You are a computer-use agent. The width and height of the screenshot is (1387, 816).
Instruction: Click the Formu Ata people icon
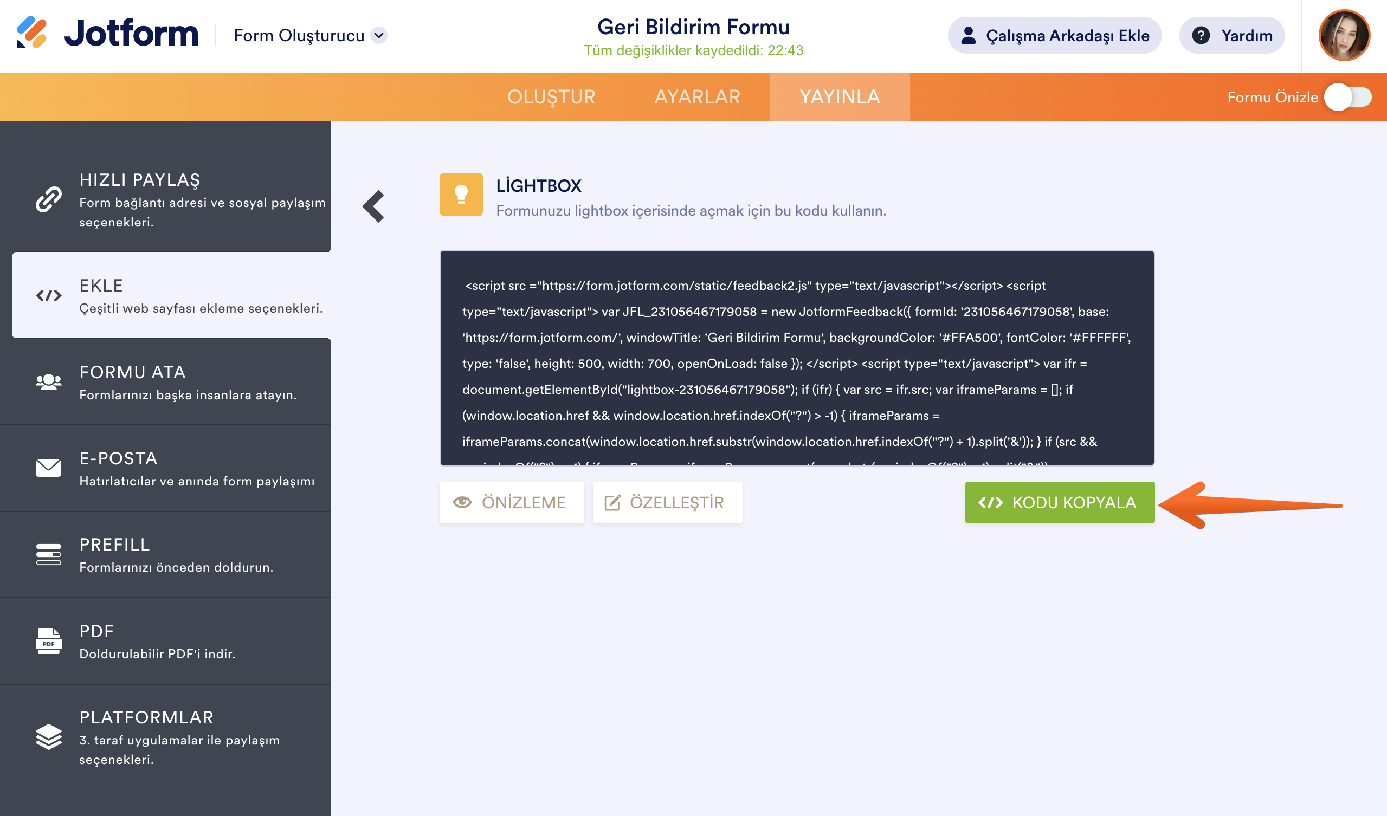[x=48, y=382]
